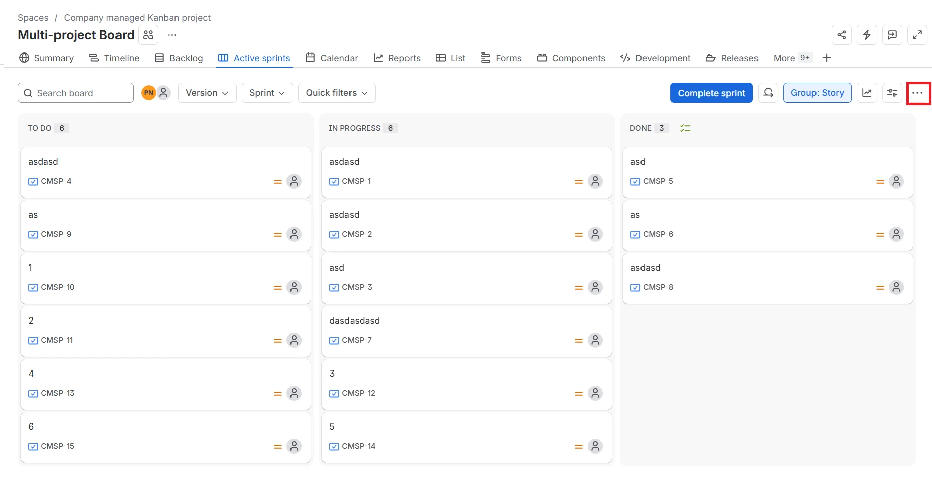Open issue CMSP-10 key link

57,287
